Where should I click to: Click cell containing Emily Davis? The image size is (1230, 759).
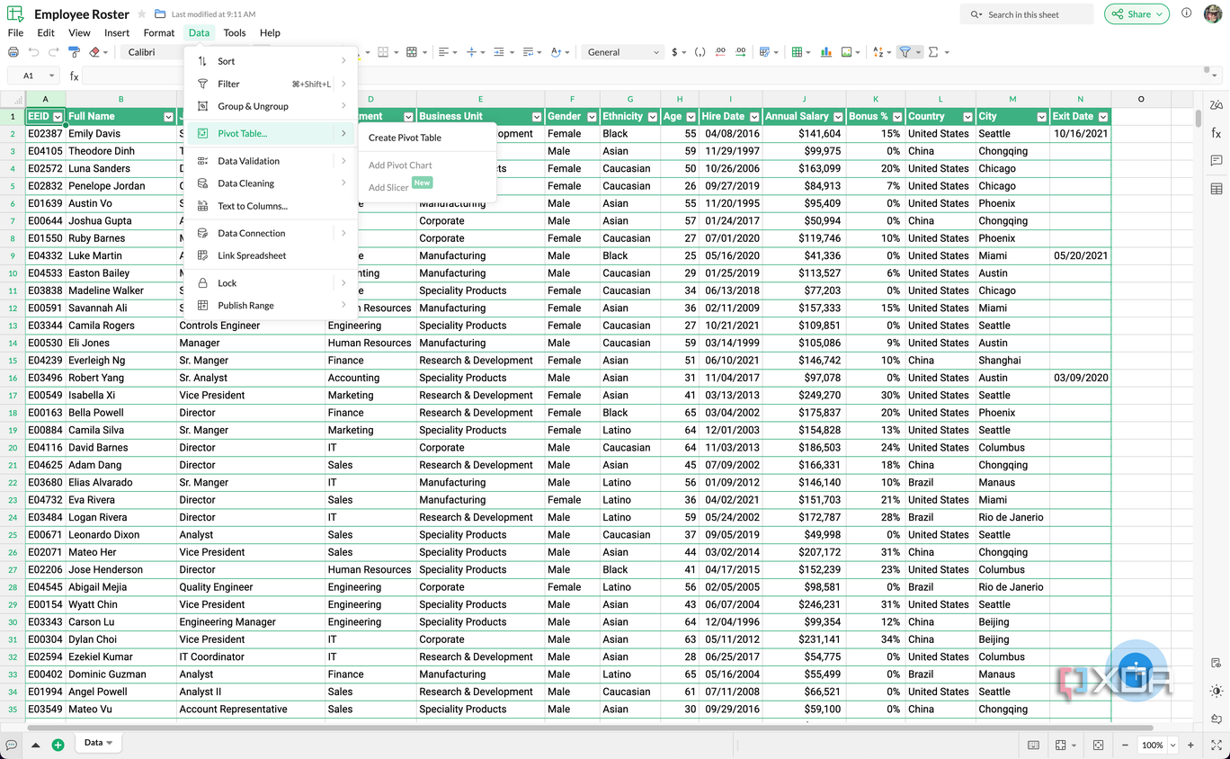tap(121, 133)
